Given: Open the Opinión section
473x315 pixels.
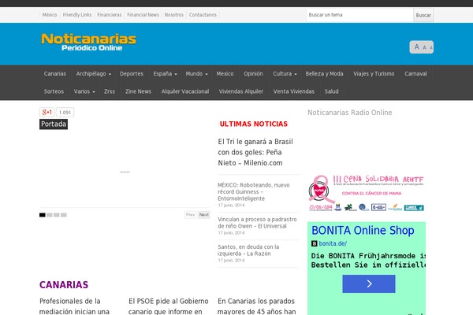Looking at the screenshot, I should click(x=253, y=73).
